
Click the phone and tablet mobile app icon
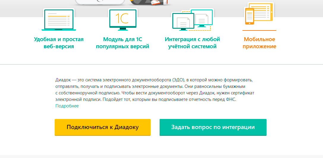tap(259, 14)
